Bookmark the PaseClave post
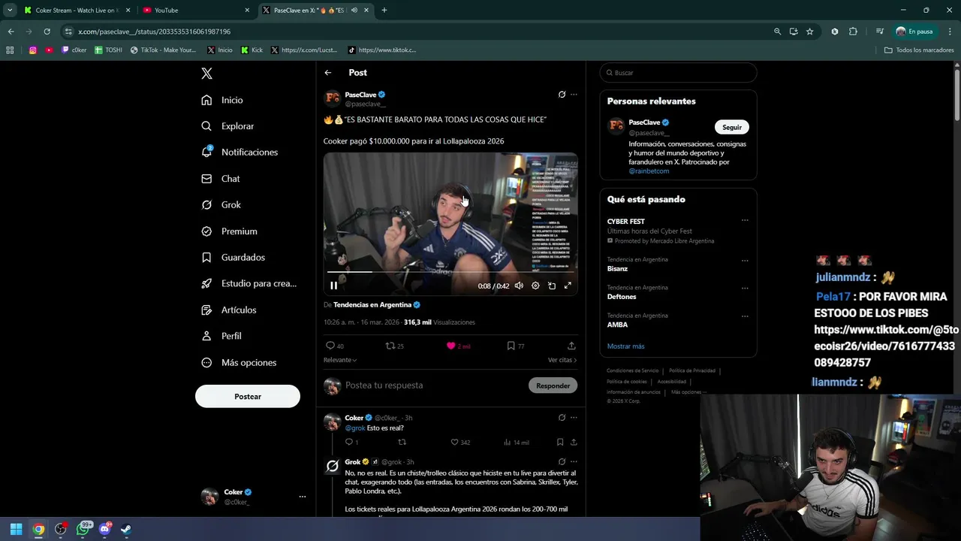The width and height of the screenshot is (961, 541). [515, 346]
